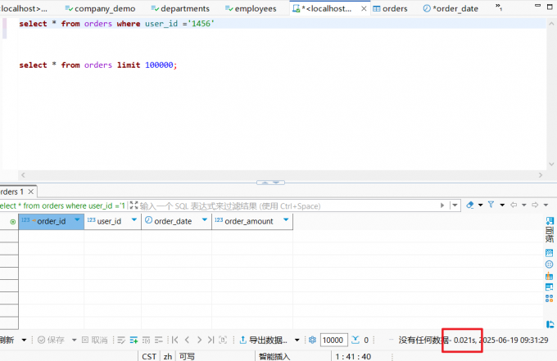The height and width of the screenshot is (361, 557).
Task: Select the user_id column header
Action: point(112,221)
